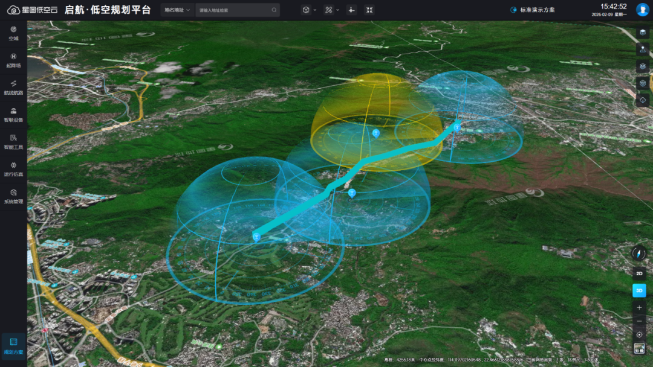Screen dimensions: 653x367
Task: Select 航线航路 route module in sidebar
Action: tap(13, 87)
